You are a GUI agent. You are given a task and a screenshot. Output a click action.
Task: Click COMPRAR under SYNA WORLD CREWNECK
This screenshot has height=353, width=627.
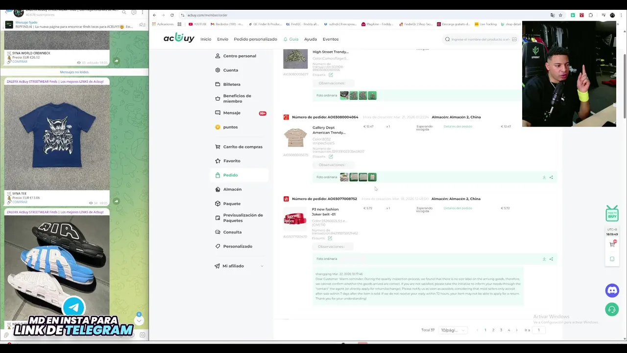point(20,62)
